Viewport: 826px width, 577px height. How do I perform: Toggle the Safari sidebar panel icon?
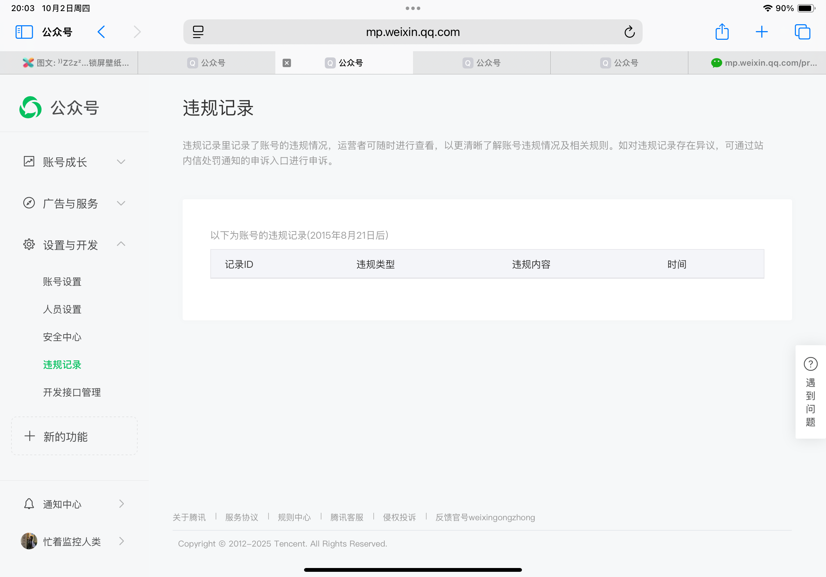pos(24,32)
